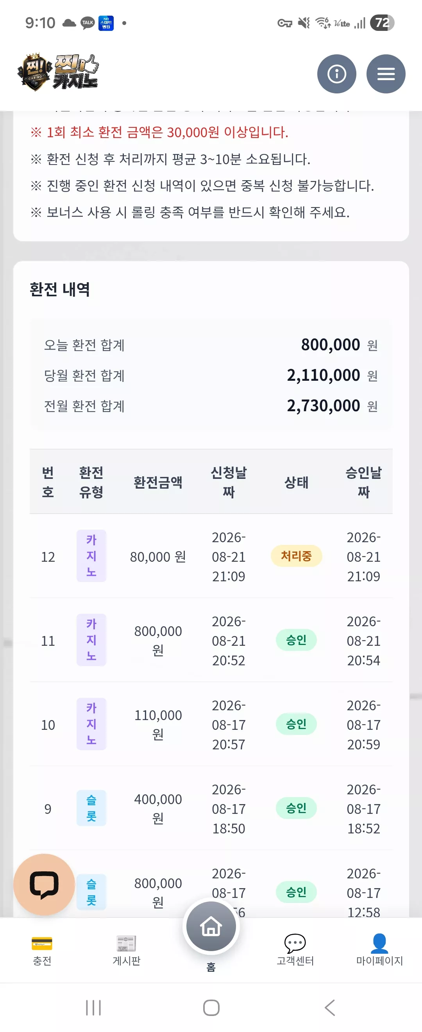Tap Android back navigation arrow

pos(330,1007)
